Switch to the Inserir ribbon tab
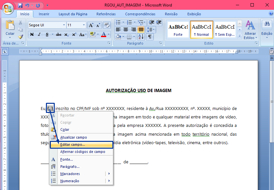 (x=44, y=14)
